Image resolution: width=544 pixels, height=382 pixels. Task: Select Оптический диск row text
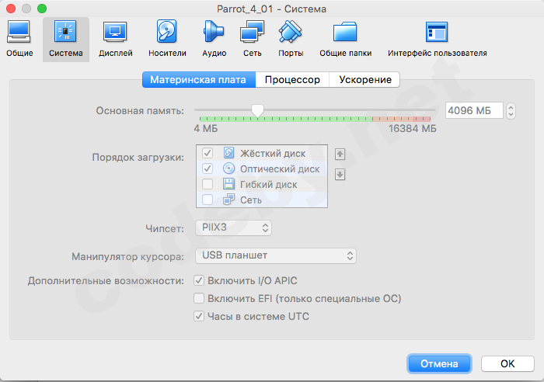coord(280,168)
